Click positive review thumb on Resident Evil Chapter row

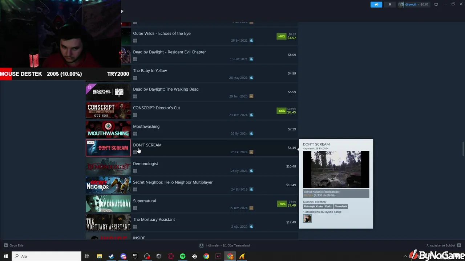coord(251,59)
